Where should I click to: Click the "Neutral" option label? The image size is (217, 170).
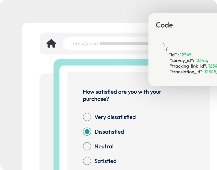coord(104,146)
